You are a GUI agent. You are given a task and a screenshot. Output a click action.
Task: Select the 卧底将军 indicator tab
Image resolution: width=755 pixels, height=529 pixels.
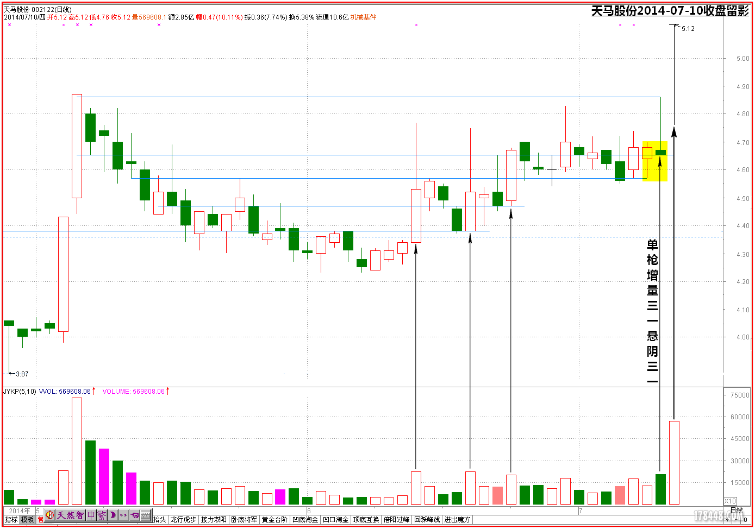(x=244, y=520)
